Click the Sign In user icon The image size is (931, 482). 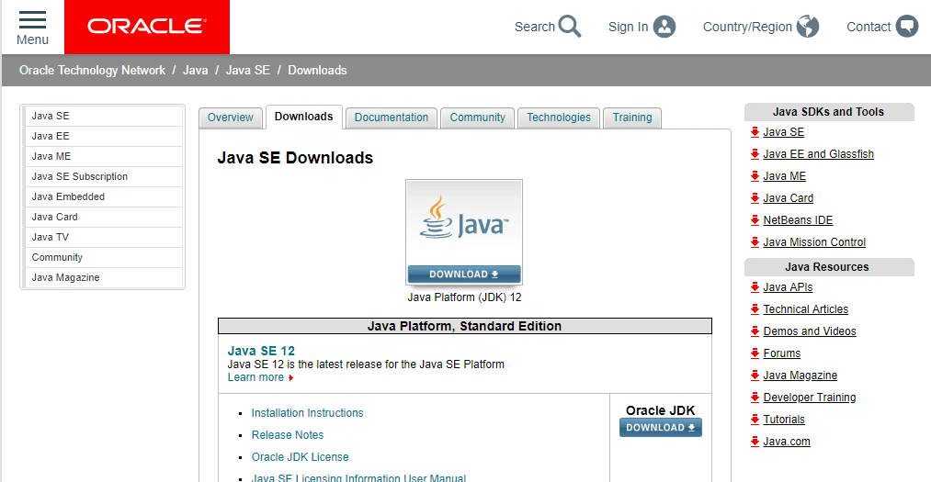tap(664, 27)
